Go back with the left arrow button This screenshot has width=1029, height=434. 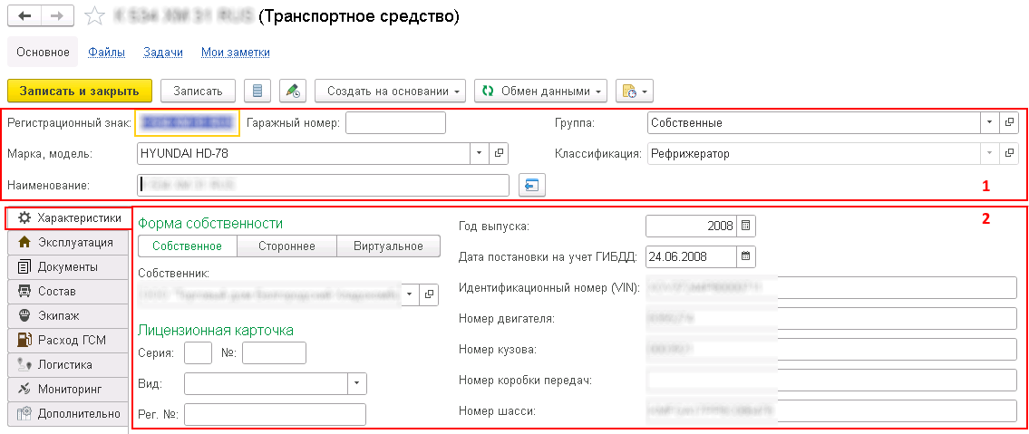pos(25,15)
